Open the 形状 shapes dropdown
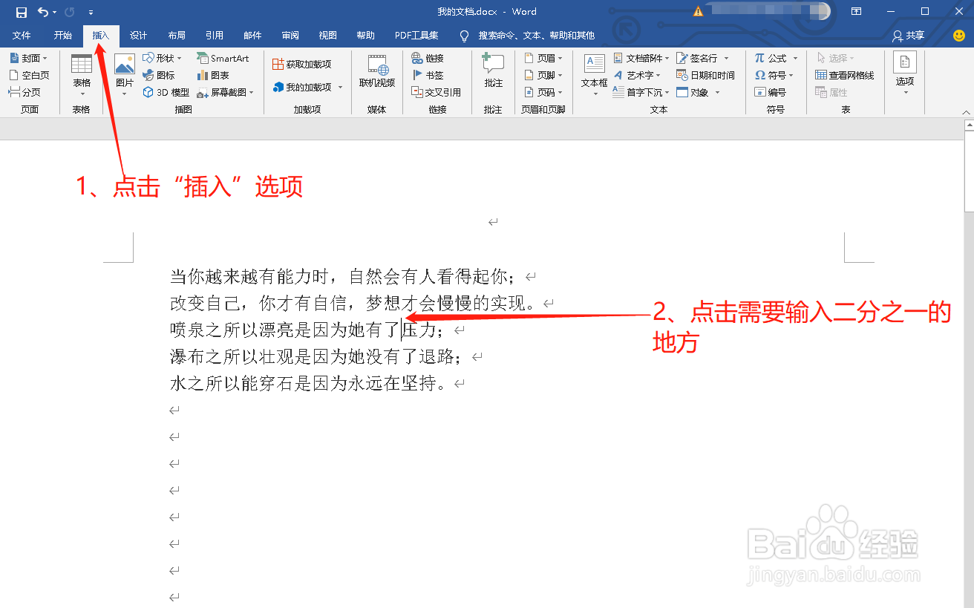974x608 pixels. pyautogui.click(x=162, y=58)
